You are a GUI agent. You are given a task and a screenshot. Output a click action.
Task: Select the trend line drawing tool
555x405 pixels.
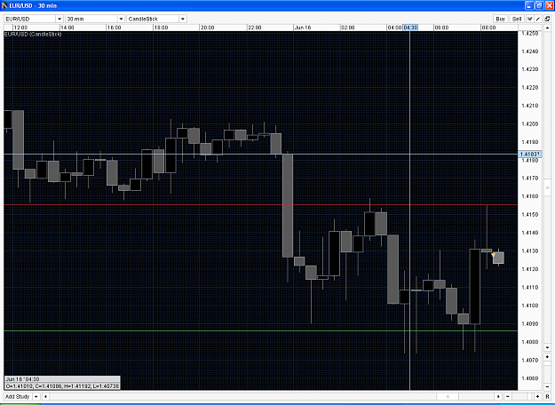[538, 19]
